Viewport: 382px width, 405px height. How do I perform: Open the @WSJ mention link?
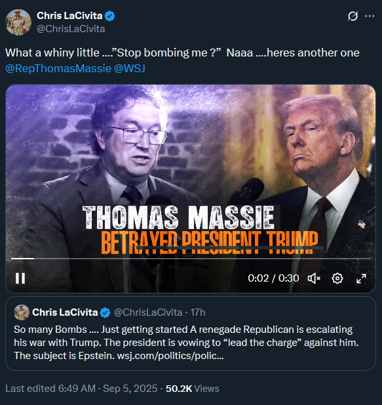(129, 68)
